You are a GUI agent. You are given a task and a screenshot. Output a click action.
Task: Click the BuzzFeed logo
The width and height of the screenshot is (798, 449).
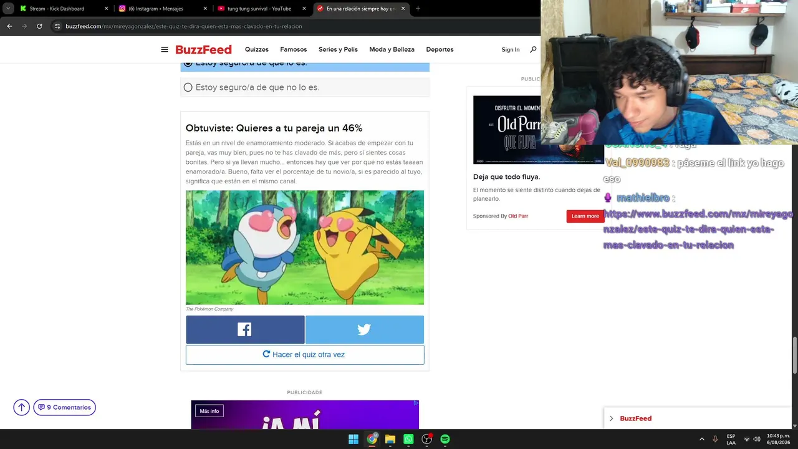tap(203, 50)
